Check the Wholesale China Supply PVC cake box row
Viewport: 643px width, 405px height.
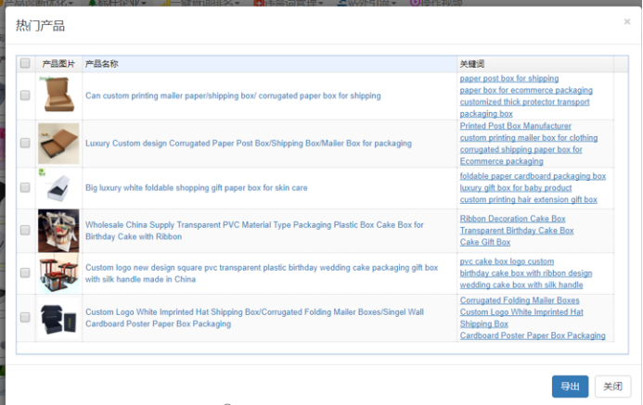[x=25, y=231]
